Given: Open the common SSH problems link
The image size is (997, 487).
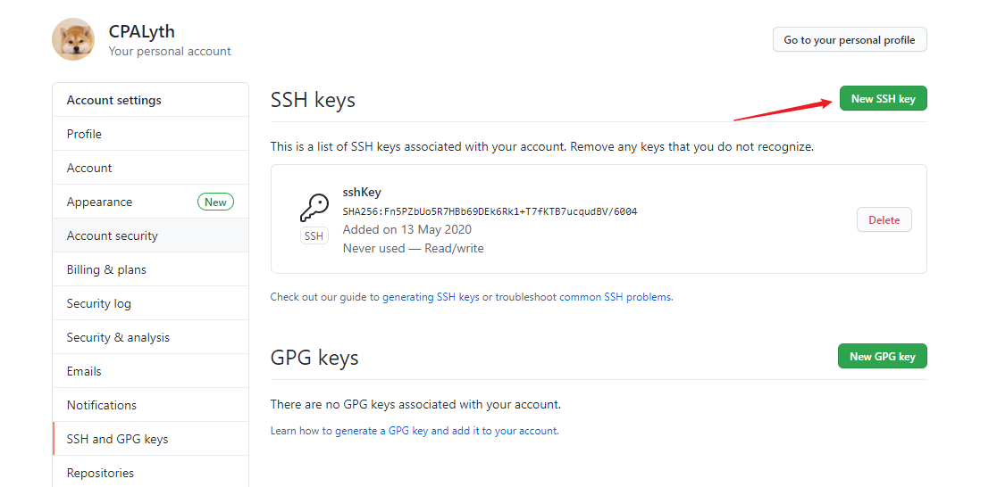Looking at the screenshot, I should 615,297.
